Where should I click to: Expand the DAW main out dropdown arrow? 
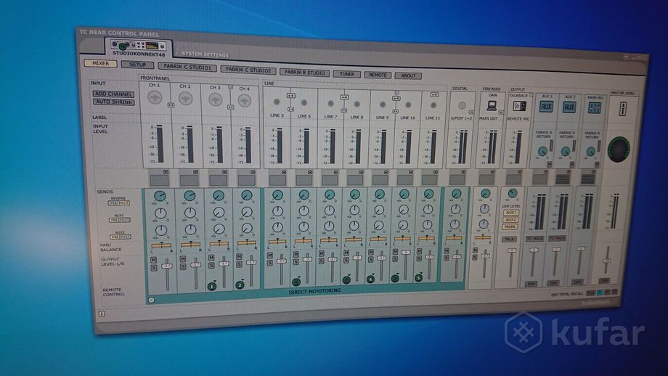(493, 173)
